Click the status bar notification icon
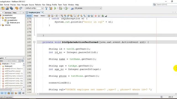 click(162, 97)
